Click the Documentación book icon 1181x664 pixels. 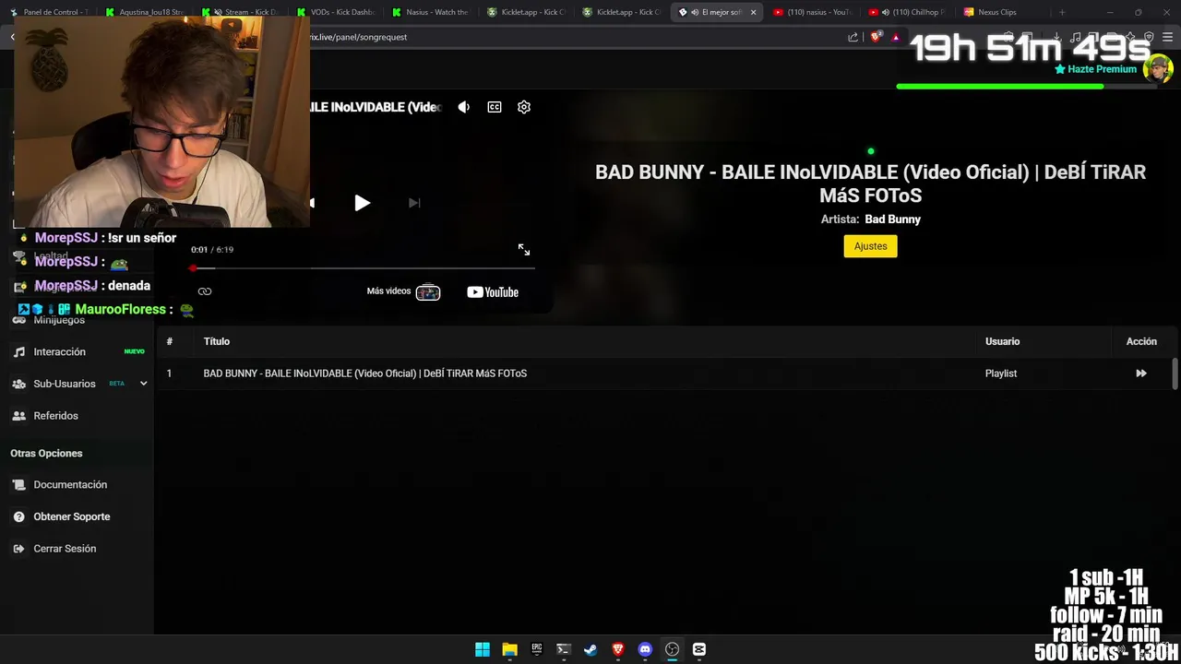tap(18, 485)
